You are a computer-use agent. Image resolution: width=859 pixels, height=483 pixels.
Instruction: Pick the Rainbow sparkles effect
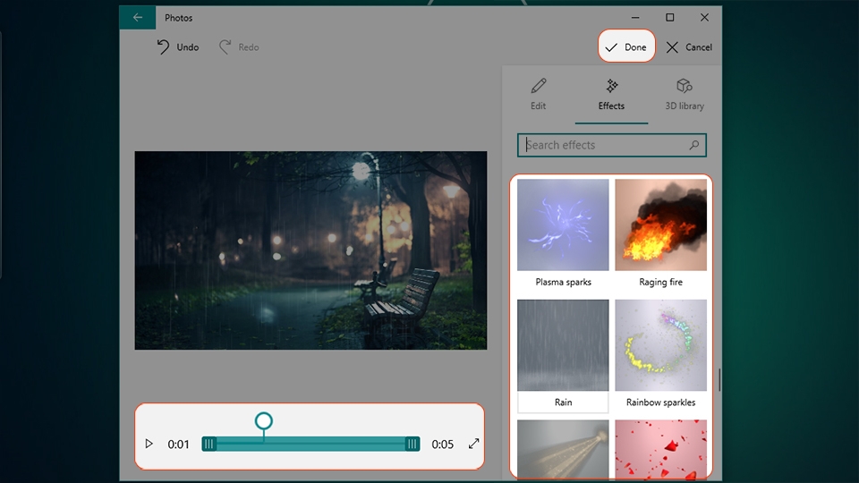point(660,354)
